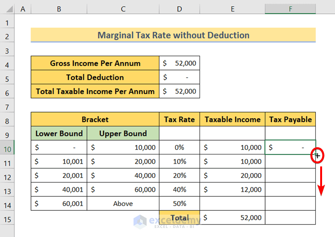Select the column A header

23,9
